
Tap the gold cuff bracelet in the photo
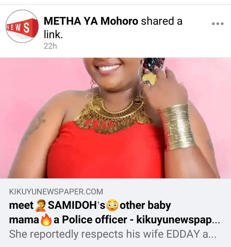[177, 127]
